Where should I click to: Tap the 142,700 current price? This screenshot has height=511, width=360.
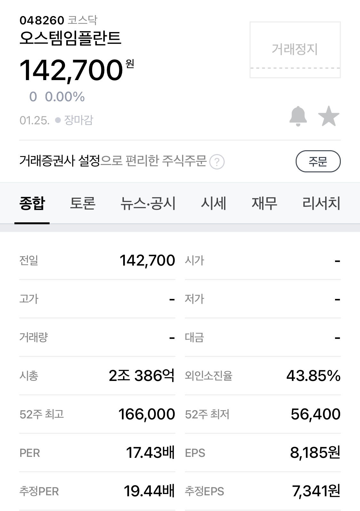click(x=71, y=70)
